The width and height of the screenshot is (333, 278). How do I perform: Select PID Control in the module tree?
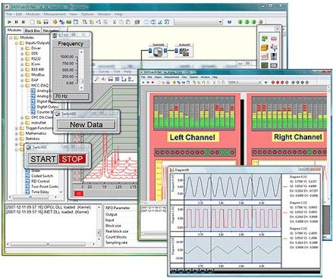40,181
